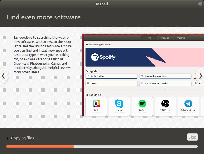Select the Telegram Desktop icon
The image size is (204, 154).
pos(188,104)
